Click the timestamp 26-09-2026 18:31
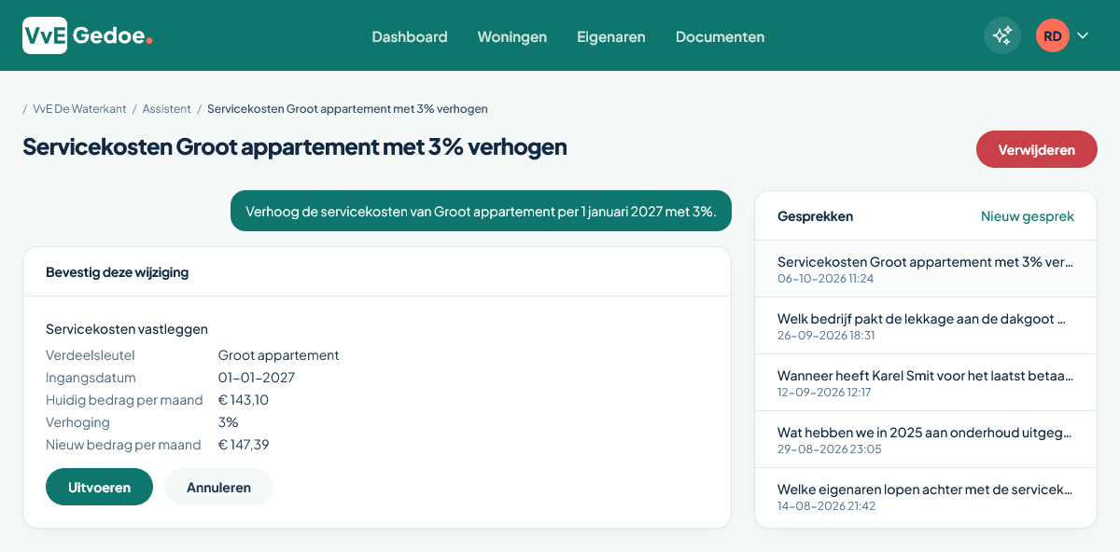 tap(826, 336)
